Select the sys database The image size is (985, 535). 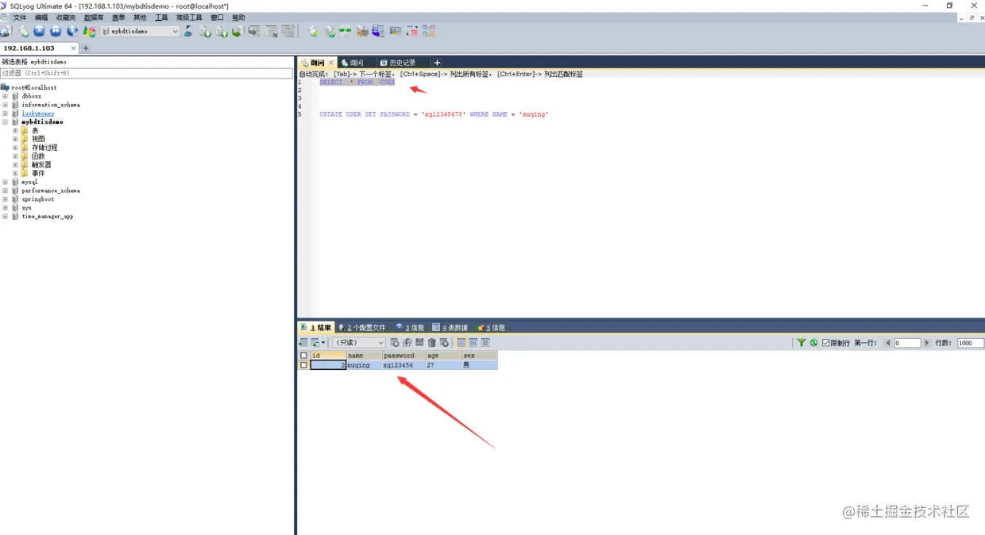27,208
